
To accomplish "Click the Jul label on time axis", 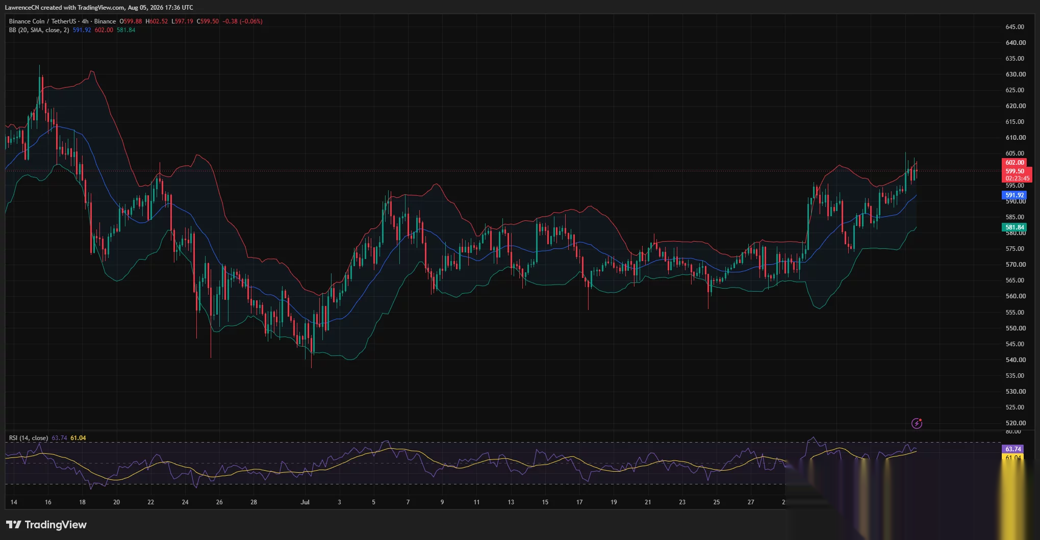I will point(305,502).
